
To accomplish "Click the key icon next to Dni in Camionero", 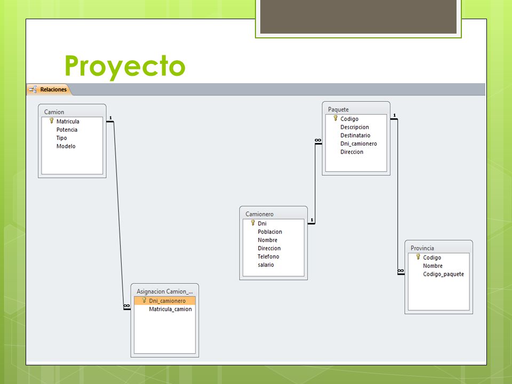I will point(253,223).
